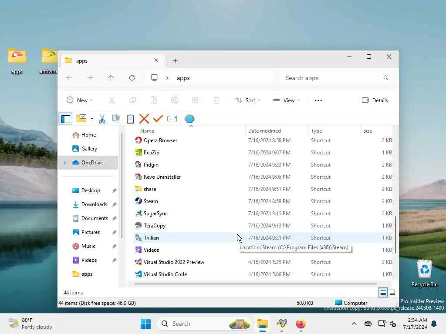Toggle the Details pane
446x334 pixels.
[x=375, y=100]
